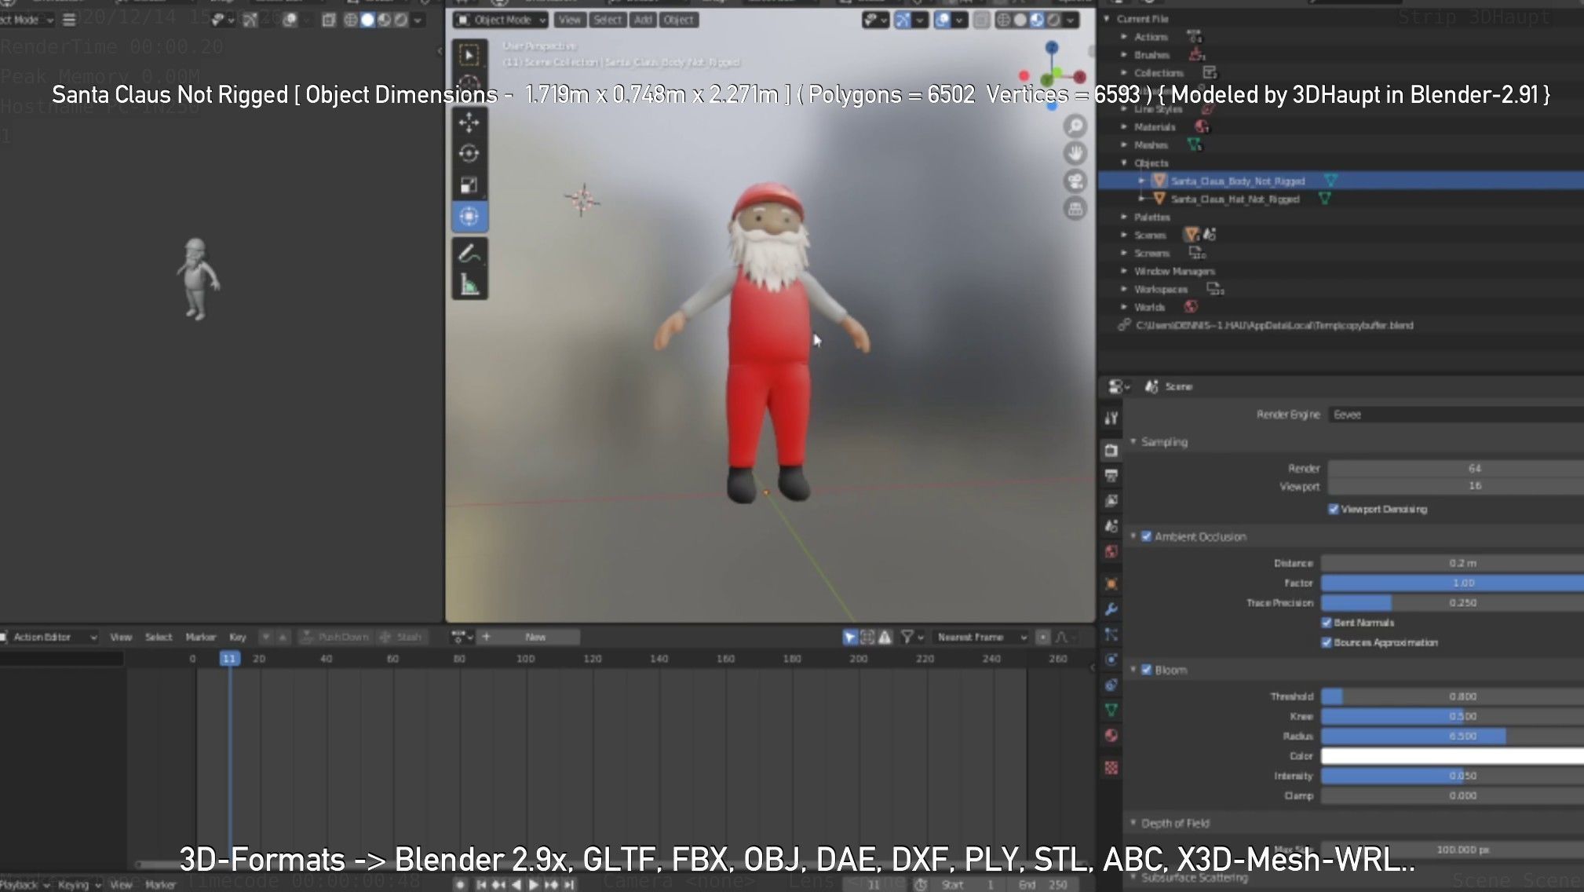Adjust the Bloom Radius slider
The height and width of the screenshot is (892, 1584).
tap(1452, 737)
